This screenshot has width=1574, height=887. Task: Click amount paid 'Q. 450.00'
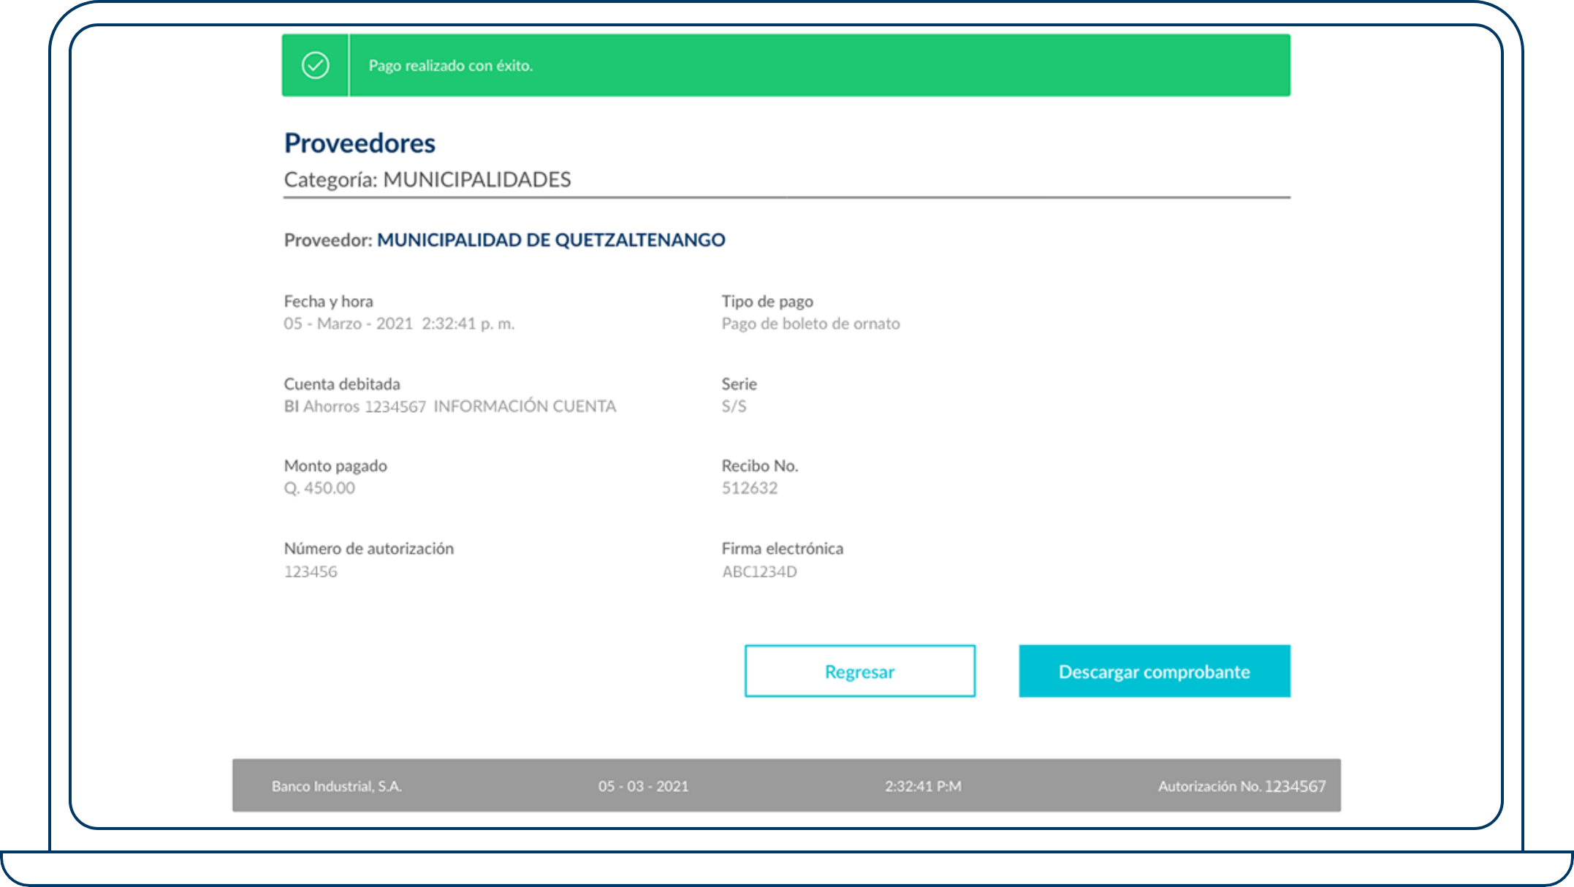[x=319, y=488]
